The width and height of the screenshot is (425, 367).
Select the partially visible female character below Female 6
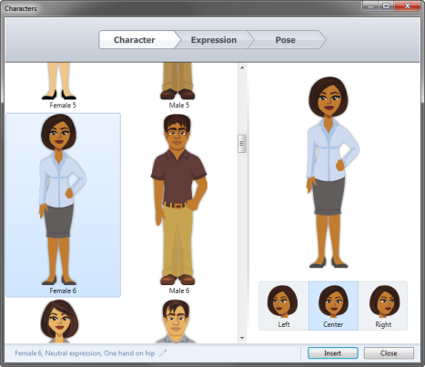60,321
